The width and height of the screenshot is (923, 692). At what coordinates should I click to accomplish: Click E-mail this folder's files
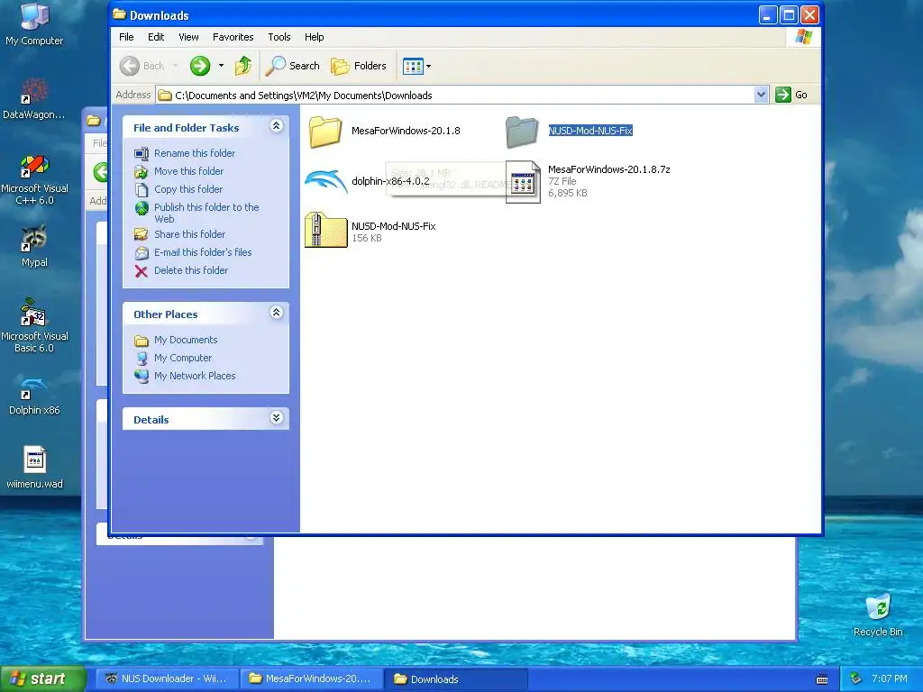tap(203, 252)
